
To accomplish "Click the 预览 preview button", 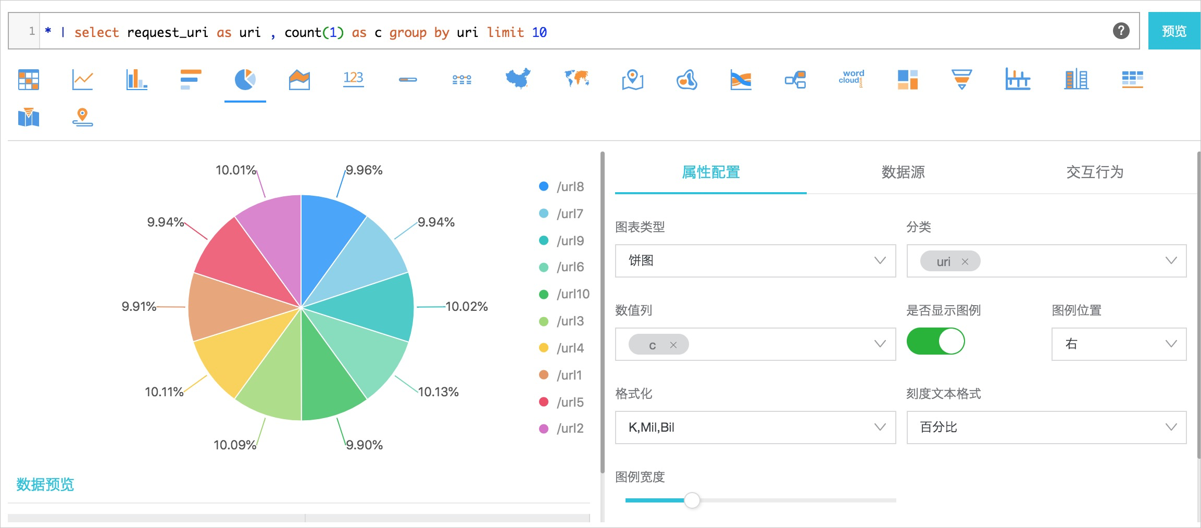I will tap(1174, 31).
